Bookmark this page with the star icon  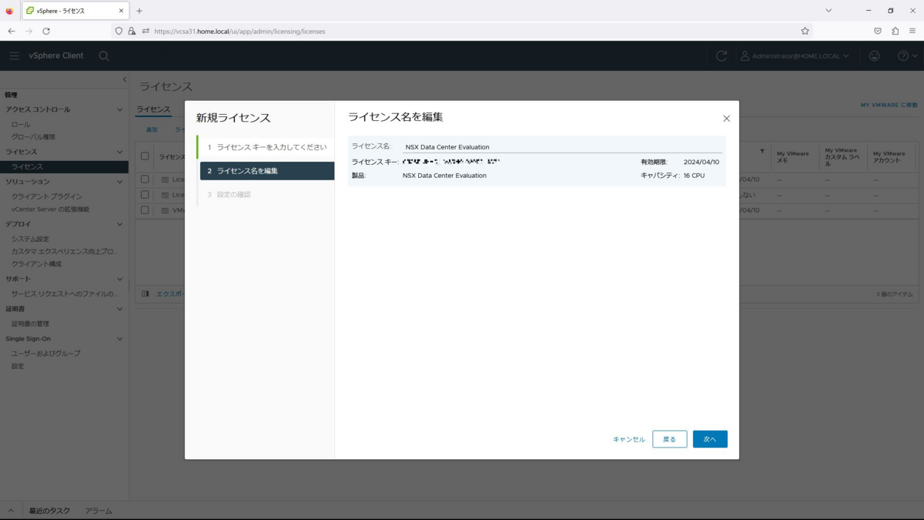pos(805,31)
